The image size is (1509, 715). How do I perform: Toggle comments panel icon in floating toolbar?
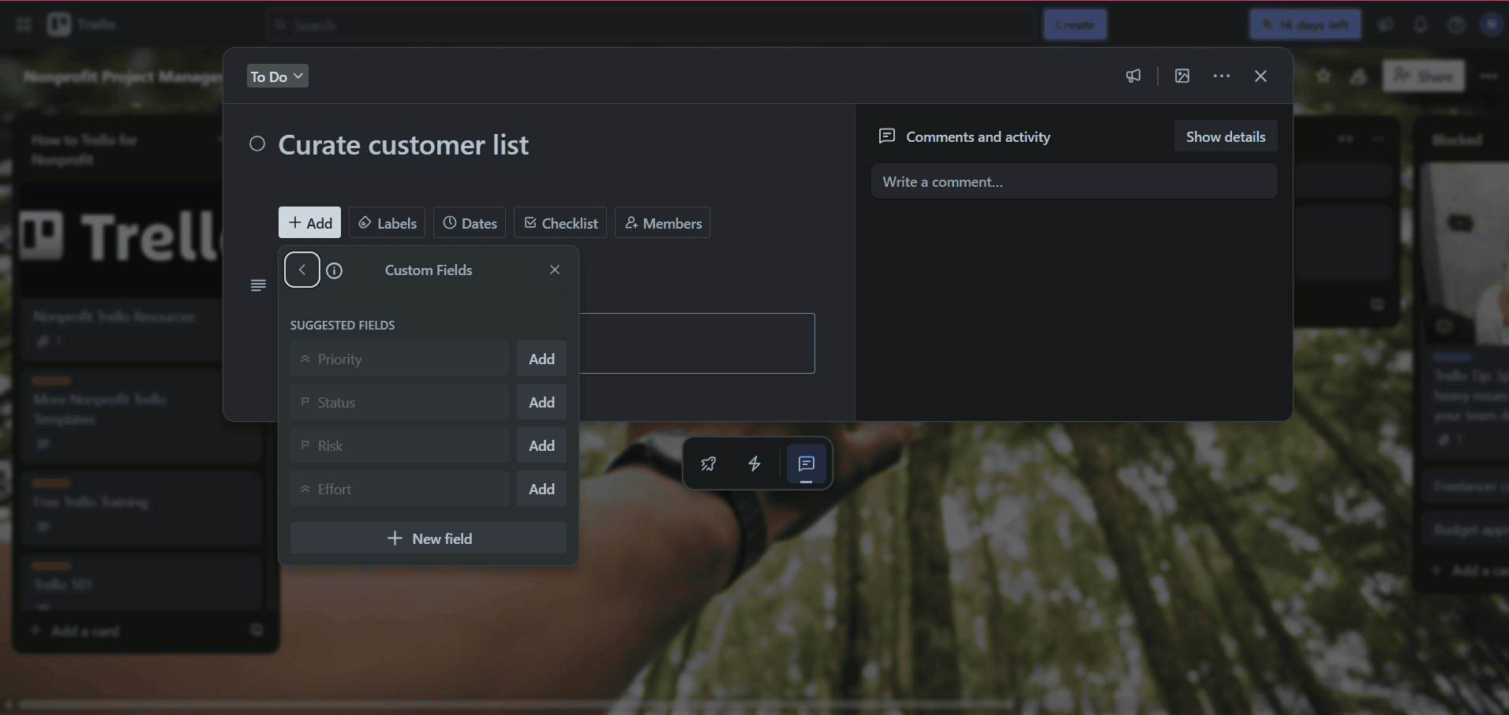pos(807,464)
